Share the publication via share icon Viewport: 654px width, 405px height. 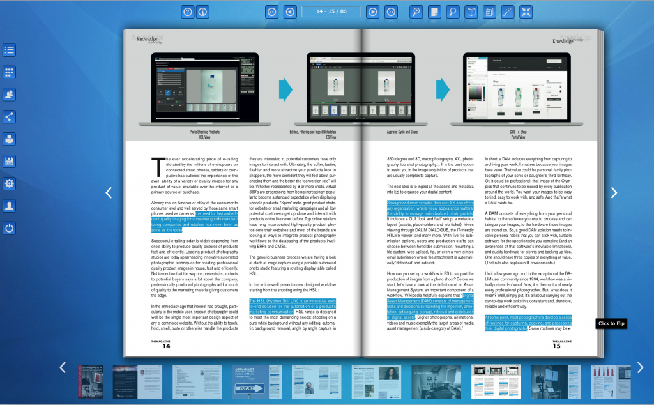click(9, 117)
